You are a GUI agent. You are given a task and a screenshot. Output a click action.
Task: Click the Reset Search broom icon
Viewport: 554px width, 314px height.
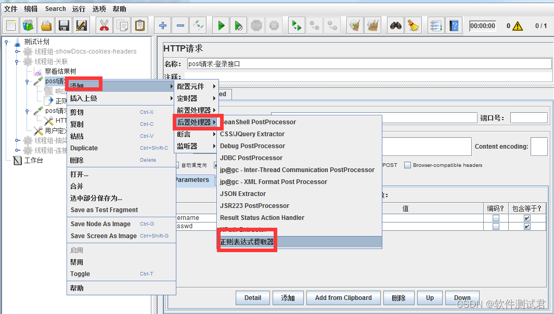(413, 25)
